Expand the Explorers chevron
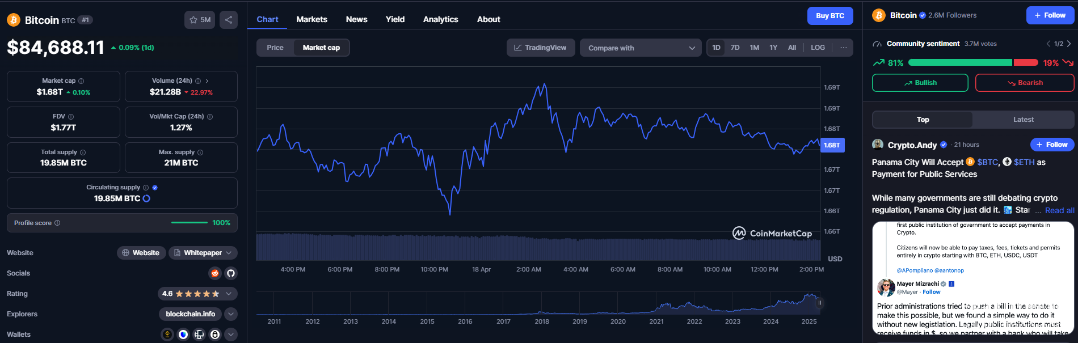 (230, 314)
